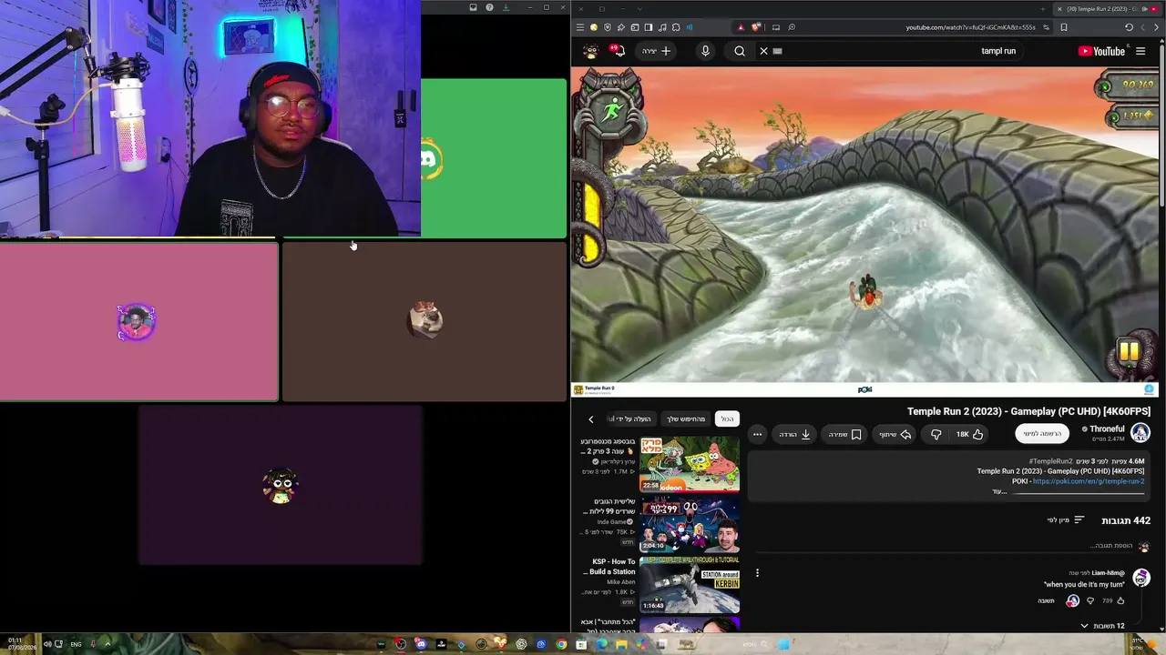The height and width of the screenshot is (655, 1166).
Task: Open the 99 nights recommended video thumbnail
Action: pyautogui.click(x=690, y=525)
